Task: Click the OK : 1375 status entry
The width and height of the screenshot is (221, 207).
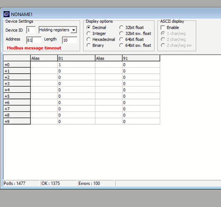Action: click(59, 183)
